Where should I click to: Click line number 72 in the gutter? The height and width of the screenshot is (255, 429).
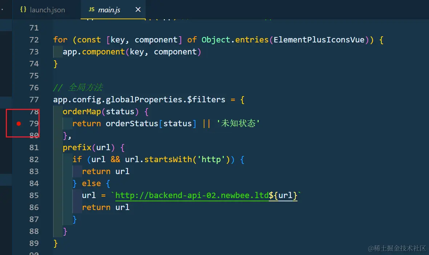click(x=34, y=40)
